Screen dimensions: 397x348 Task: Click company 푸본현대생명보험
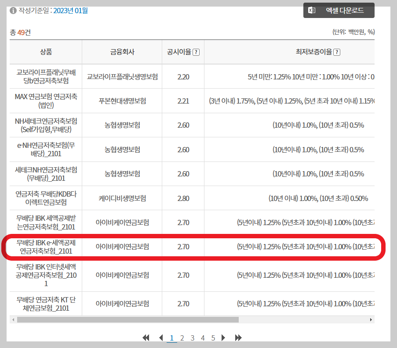point(122,101)
